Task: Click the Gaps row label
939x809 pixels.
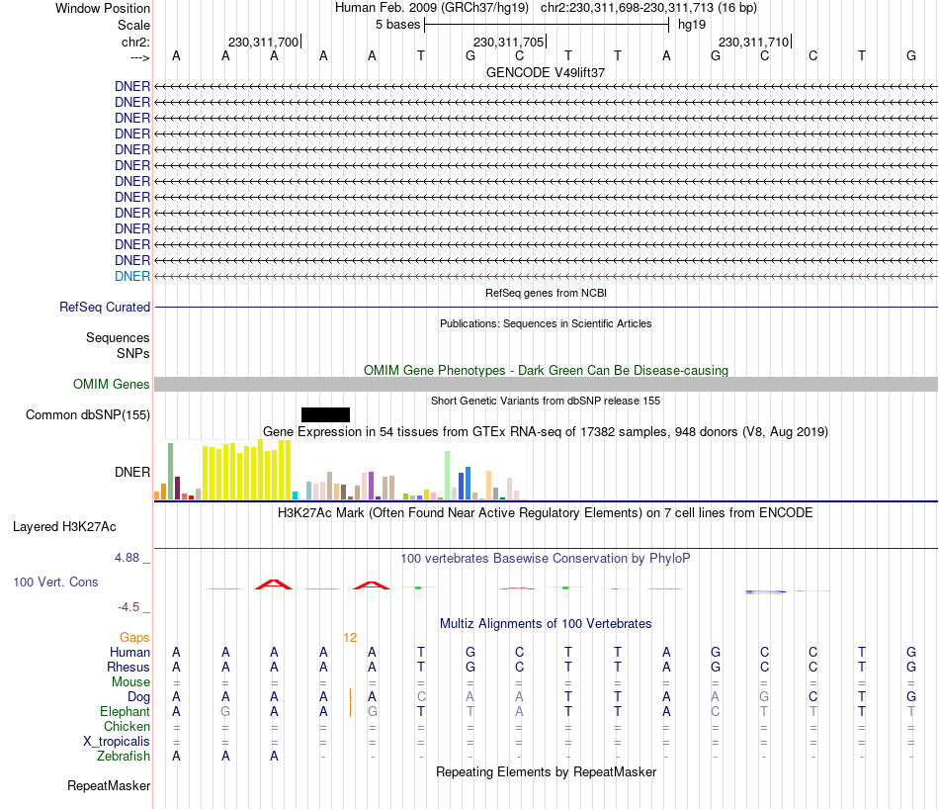Action: [x=134, y=638]
